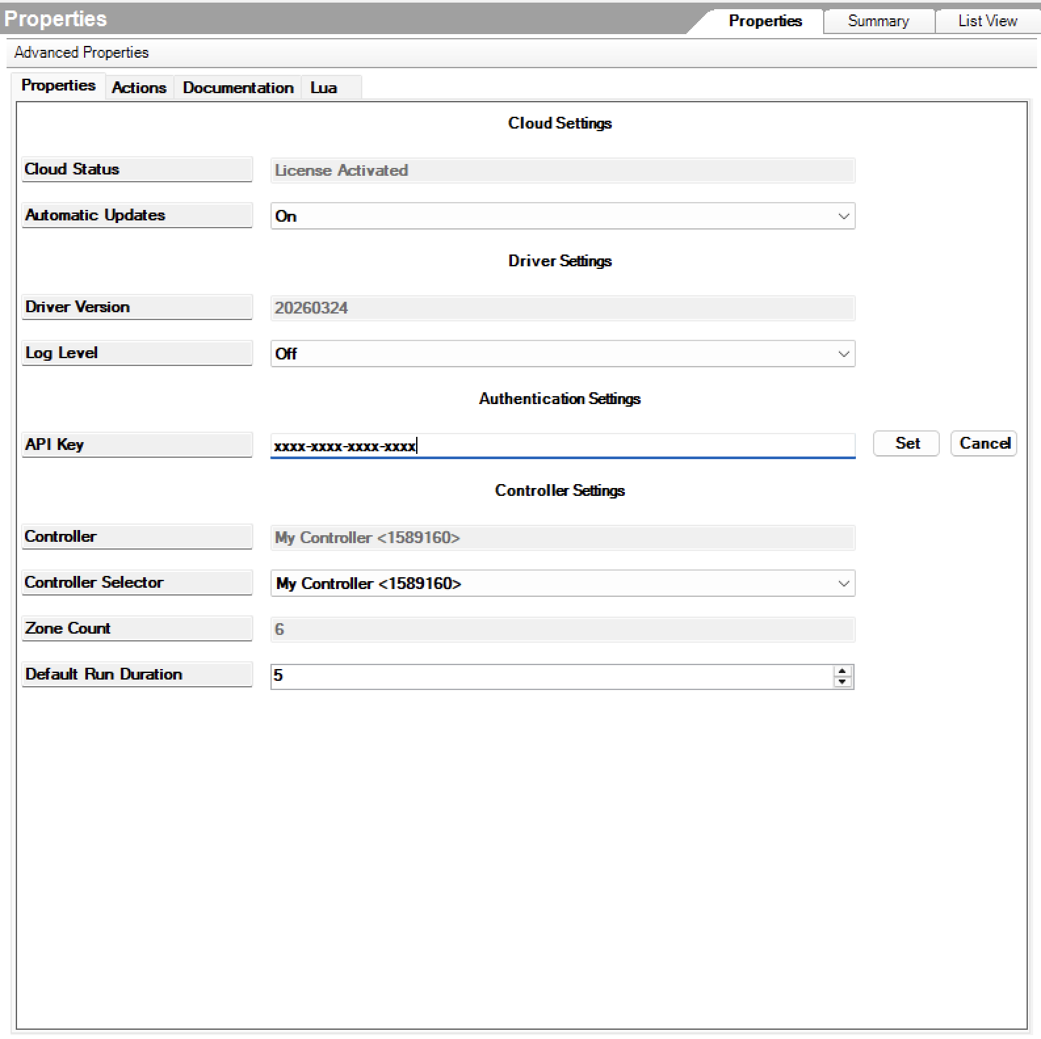The height and width of the screenshot is (1039, 1041).
Task: Click the Cloud Status License Activated field
Action: [x=563, y=171]
